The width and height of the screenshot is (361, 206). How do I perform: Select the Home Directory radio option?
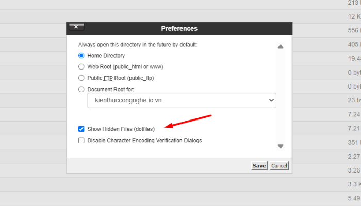point(81,55)
